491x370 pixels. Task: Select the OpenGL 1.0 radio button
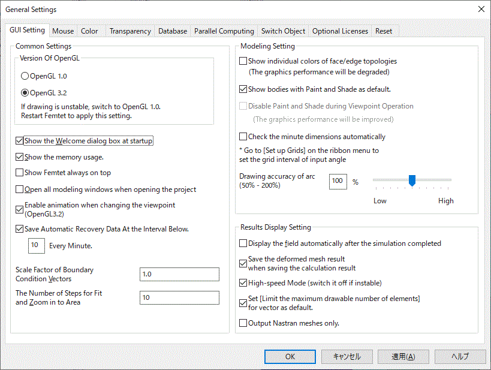[x=25, y=76]
